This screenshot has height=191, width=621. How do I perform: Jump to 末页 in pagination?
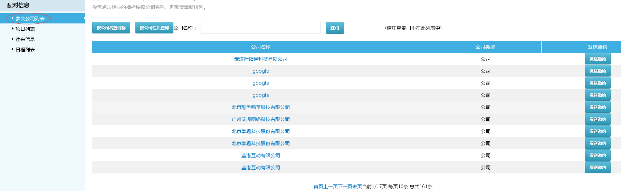click(x=357, y=187)
